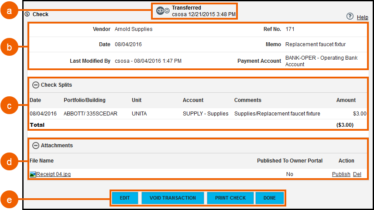
Task: Click the Portfolio/Building column header
Action: coord(84,100)
